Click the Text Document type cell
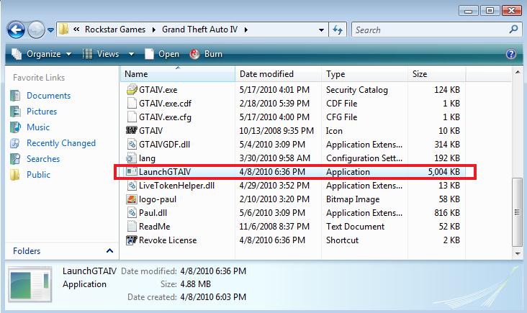The image size is (527, 313). [x=355, y=227]
